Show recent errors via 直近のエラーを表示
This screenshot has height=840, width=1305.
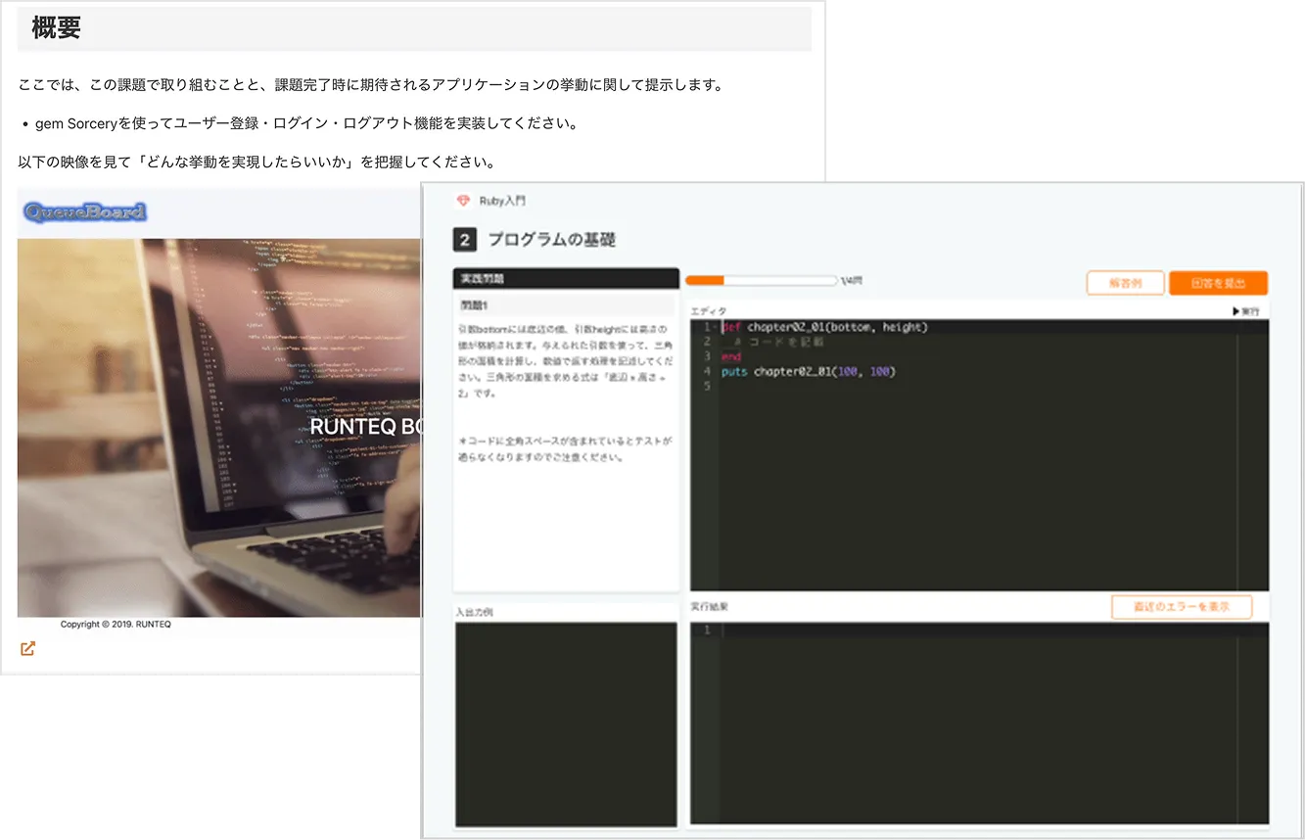[x=1182, y=607]
